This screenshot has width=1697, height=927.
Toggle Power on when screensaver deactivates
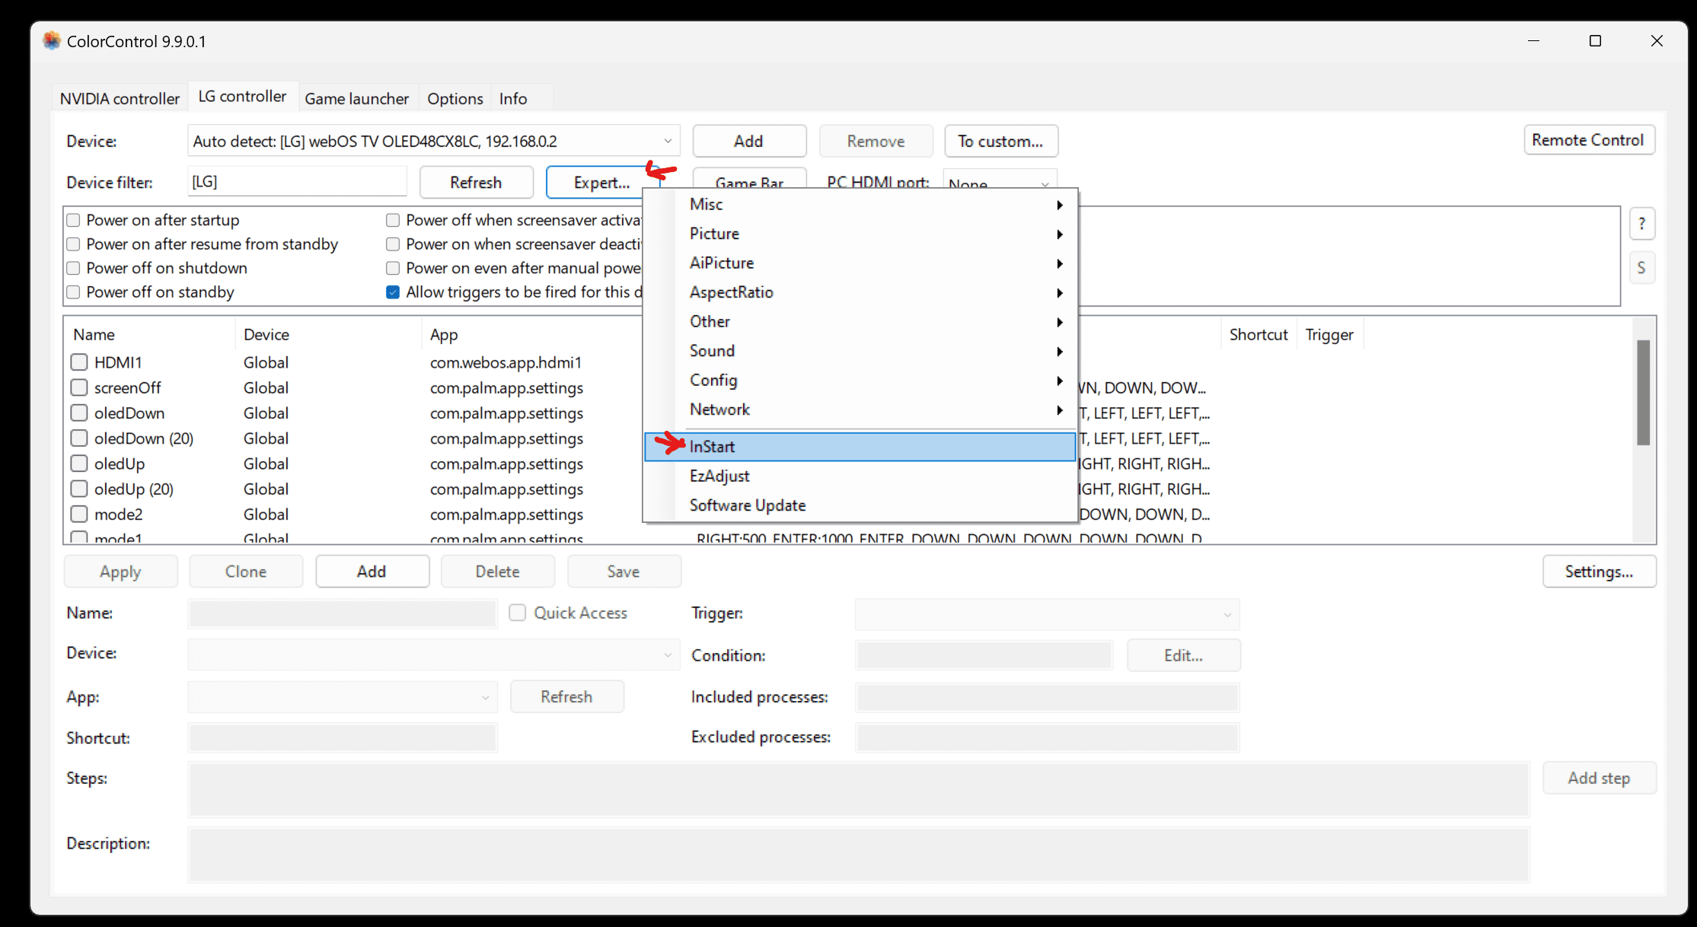(393, 244)
